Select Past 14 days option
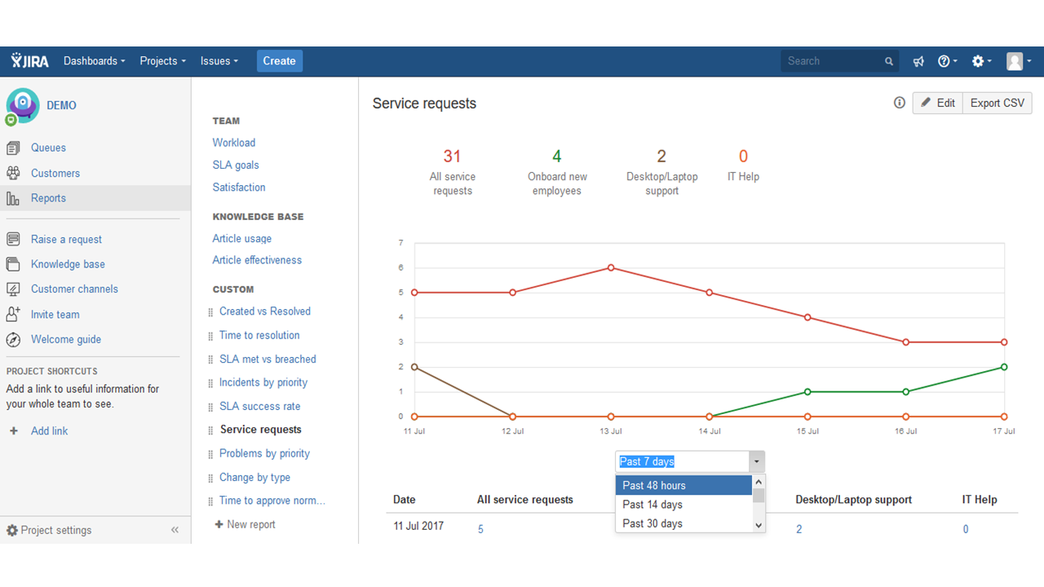 pyautogui.click(x=683, y=505)
